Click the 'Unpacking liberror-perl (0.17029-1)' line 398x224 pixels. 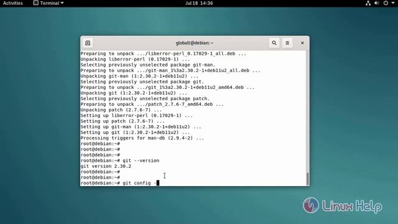pyautogui.click(x=135, y=59)
